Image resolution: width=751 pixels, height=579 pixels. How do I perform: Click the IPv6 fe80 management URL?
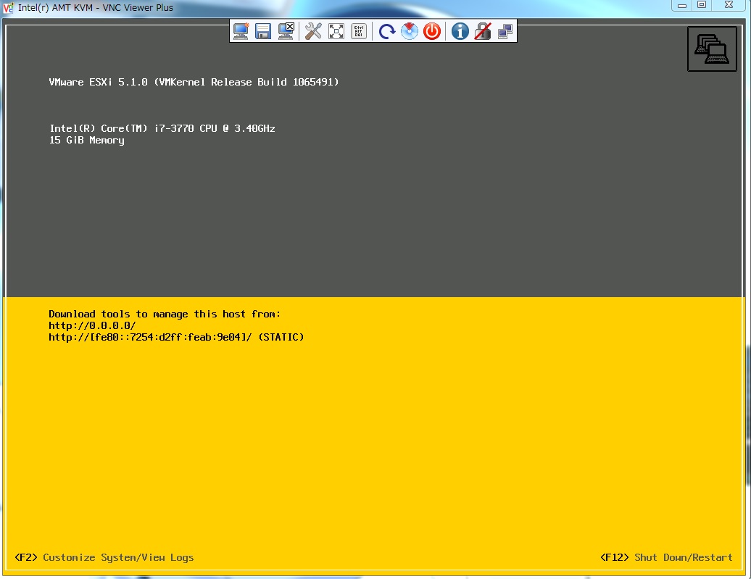[x=176, y=337]
